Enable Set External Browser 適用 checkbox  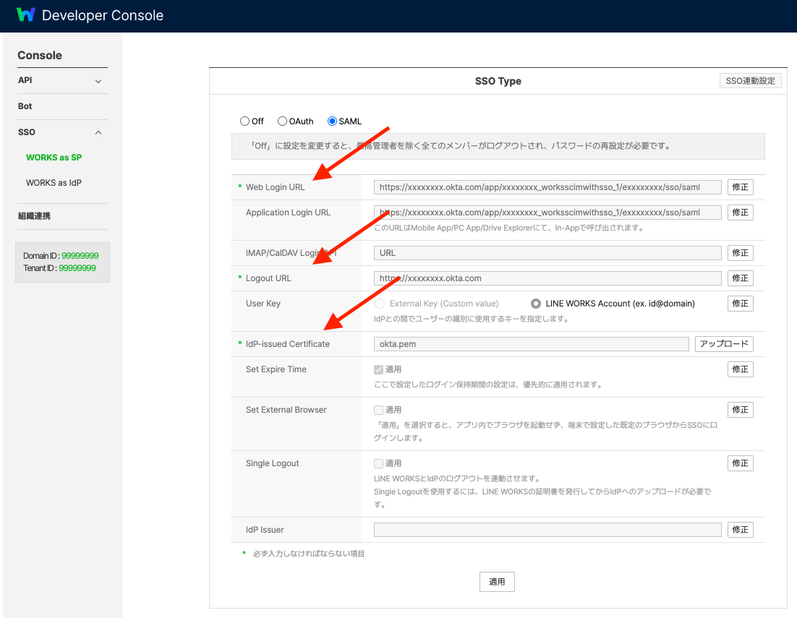(378, 410)
